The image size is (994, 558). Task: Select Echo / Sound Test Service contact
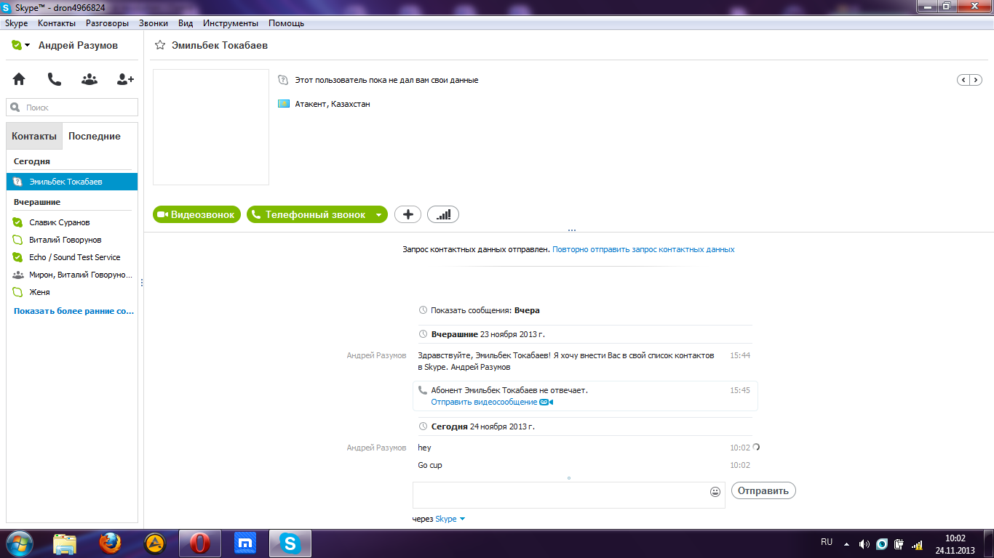click(72, 257)
